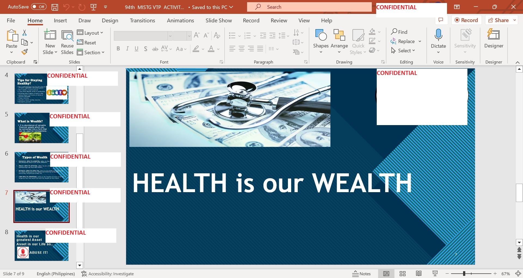Click the Shapes gallery icon
This screenshot has height=278, width=523.
pos(321,35)
